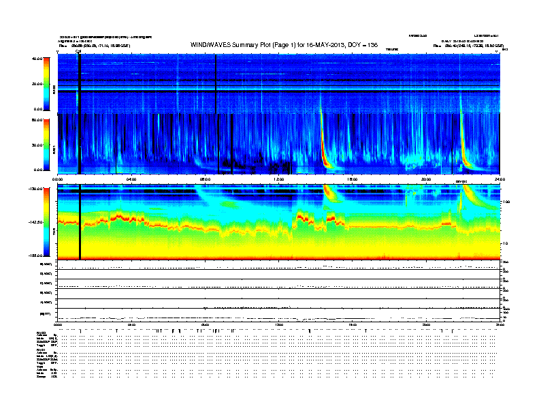Click the 16:00 tick label under RAD1 spectrogram
Viewport: 539px width, 417px height.
pos(353,179)
